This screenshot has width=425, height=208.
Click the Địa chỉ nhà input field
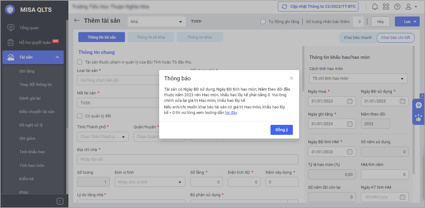187,159
